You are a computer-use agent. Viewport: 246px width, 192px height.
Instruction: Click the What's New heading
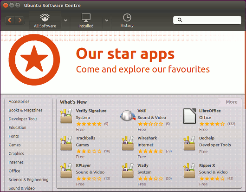point(73,102)
